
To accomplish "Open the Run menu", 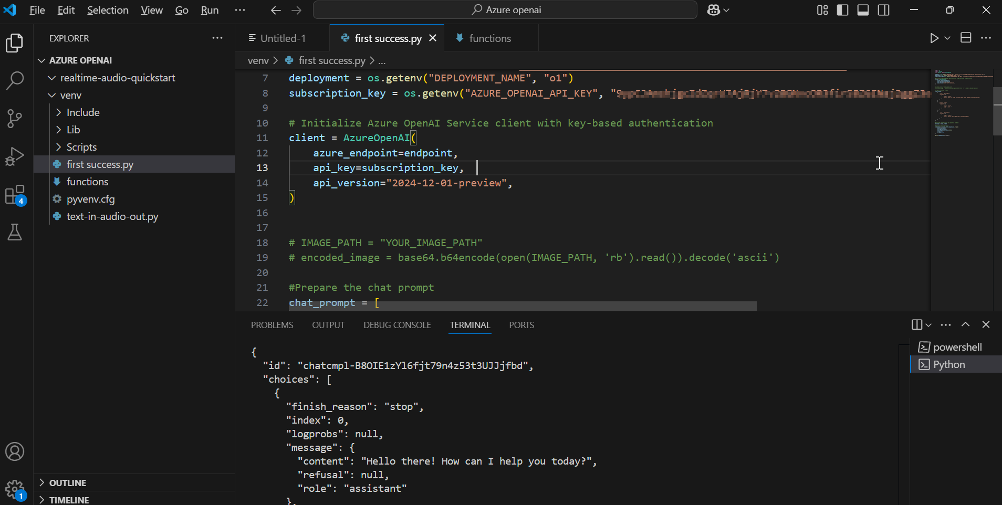I will (x=210, y=10).
